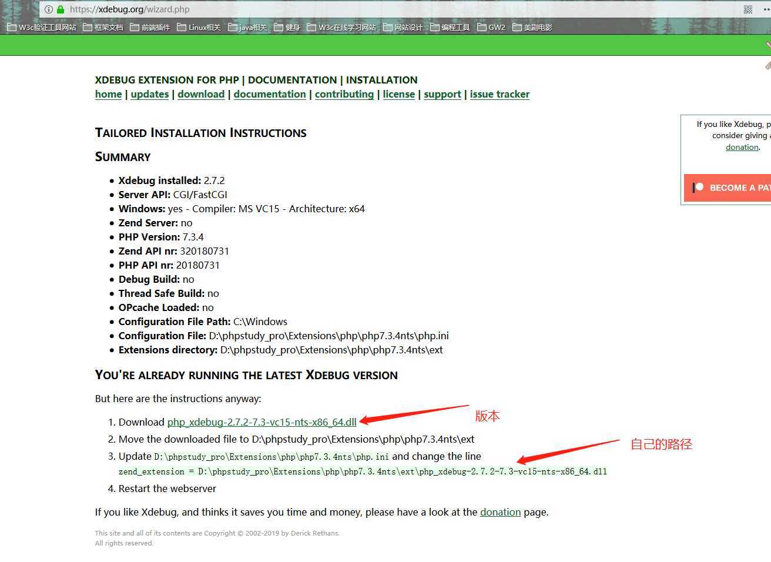The width and height of the screenshot is (771, 562).
Task: Click the site information icon in address bar
Action: [x=49, y=9]
